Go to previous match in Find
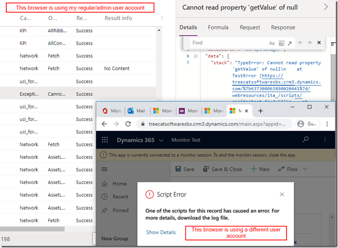338x248 pixels. pyautogui.click(x=300, y=42)
